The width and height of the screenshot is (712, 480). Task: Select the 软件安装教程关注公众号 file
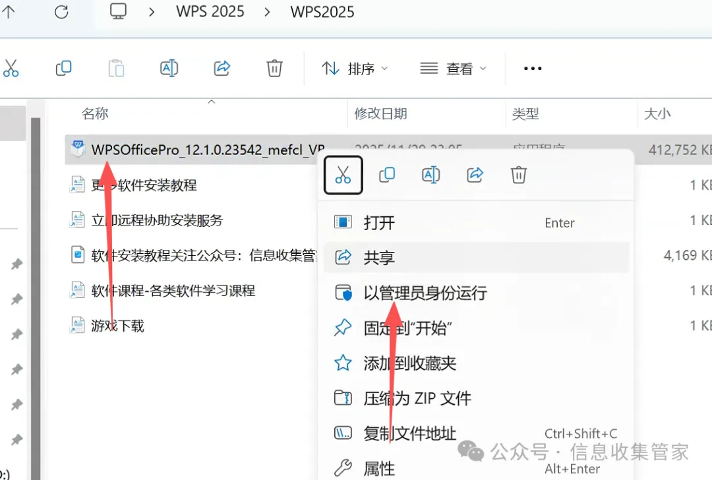(204, 255)
